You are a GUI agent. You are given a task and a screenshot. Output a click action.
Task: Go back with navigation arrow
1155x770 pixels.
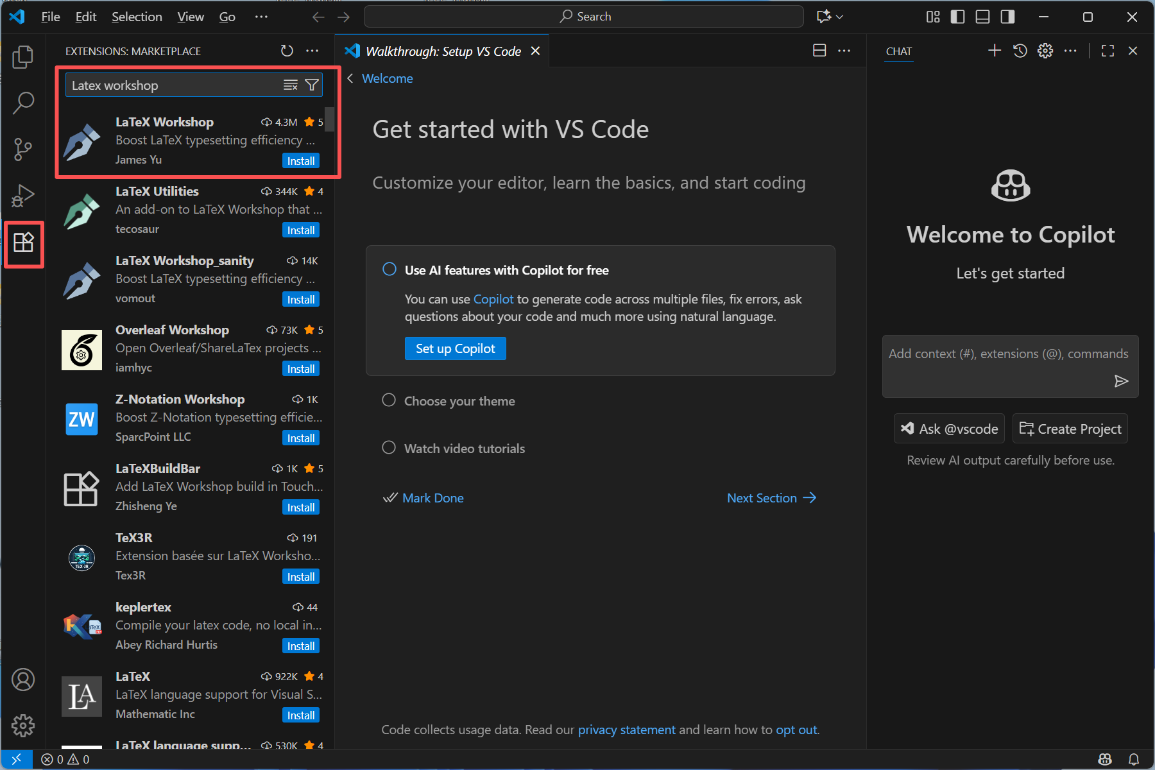pos(318,17)
